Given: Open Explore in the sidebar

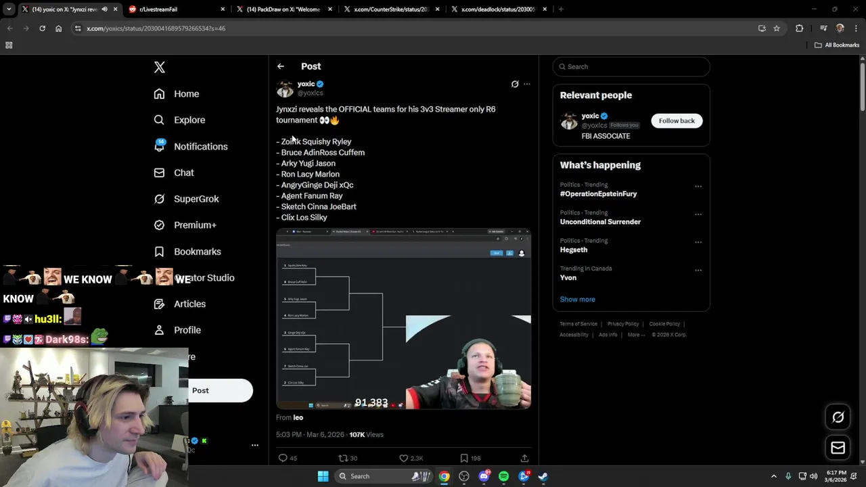Looking at the screenshot, I should point(189,120).
